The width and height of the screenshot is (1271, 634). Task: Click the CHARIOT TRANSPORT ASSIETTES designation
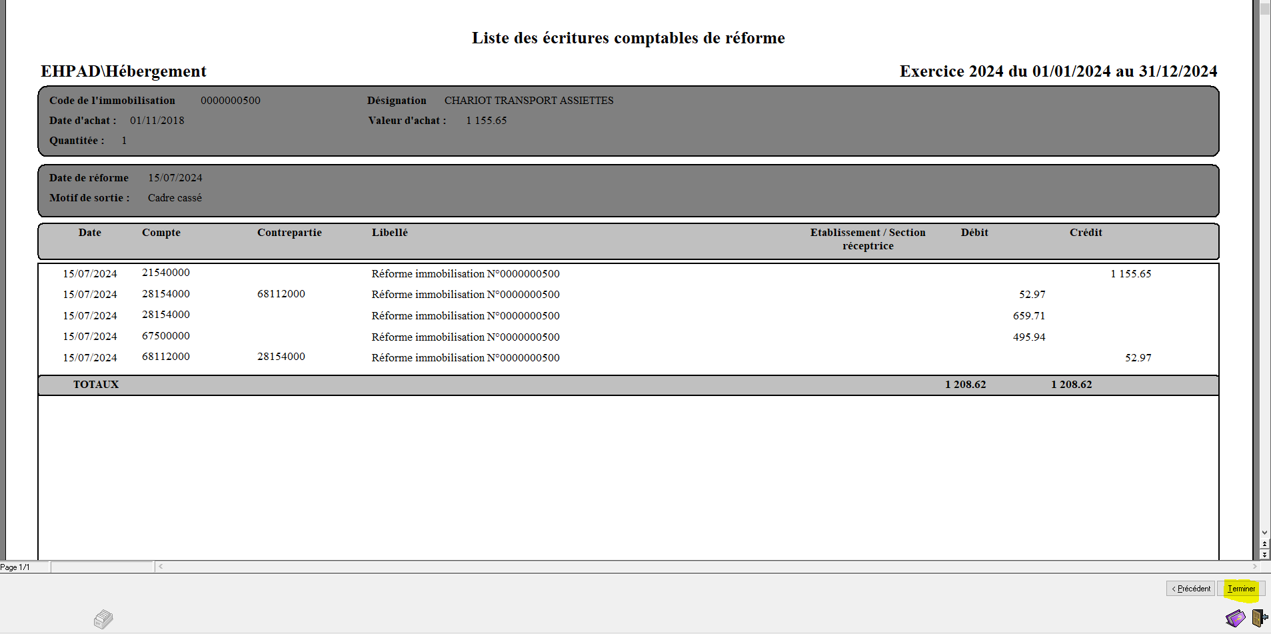tap(529, 101)
